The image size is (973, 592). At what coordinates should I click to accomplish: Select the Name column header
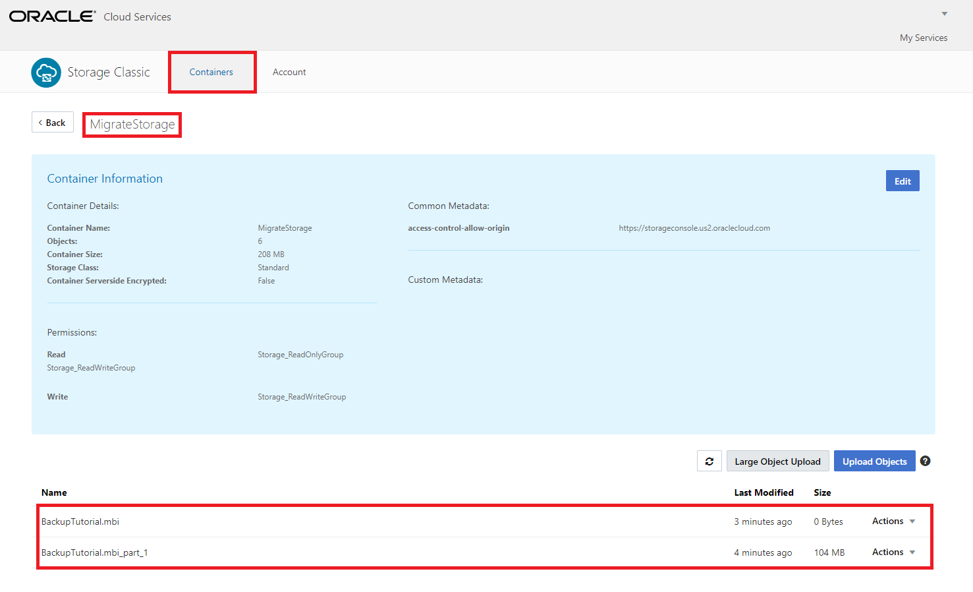coord(54,492)
